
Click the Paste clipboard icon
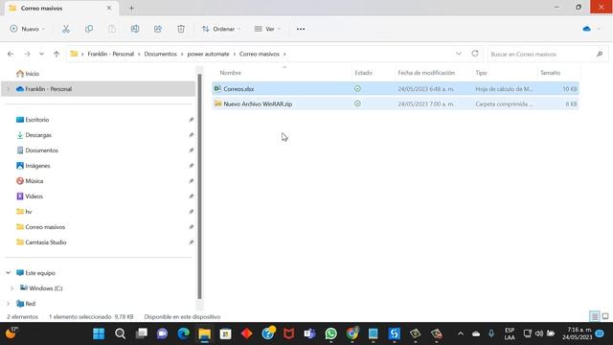(112, 29)
